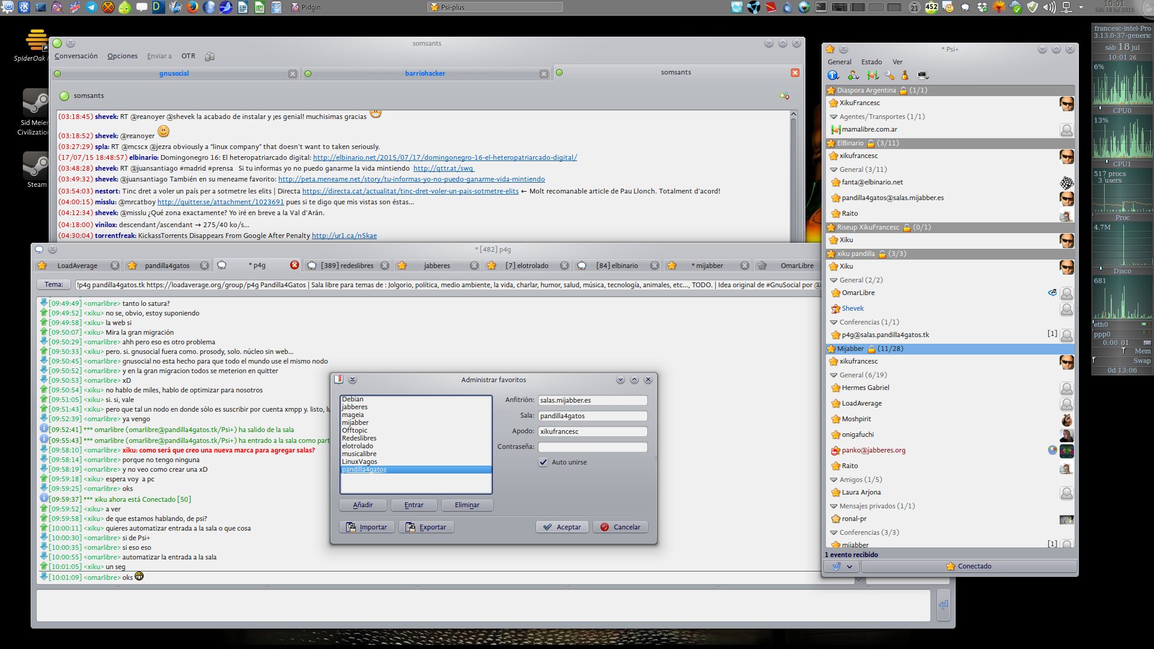The width and height of the screenshot is (1154, 649).
Task: Open the console monitor icon in Psi+ toolbar
Action: click(923, 75)
